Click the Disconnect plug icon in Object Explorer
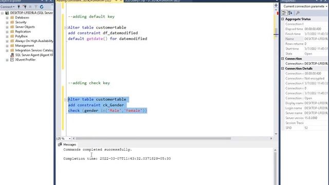Screen dimensions: 329x185 point(25,7)
